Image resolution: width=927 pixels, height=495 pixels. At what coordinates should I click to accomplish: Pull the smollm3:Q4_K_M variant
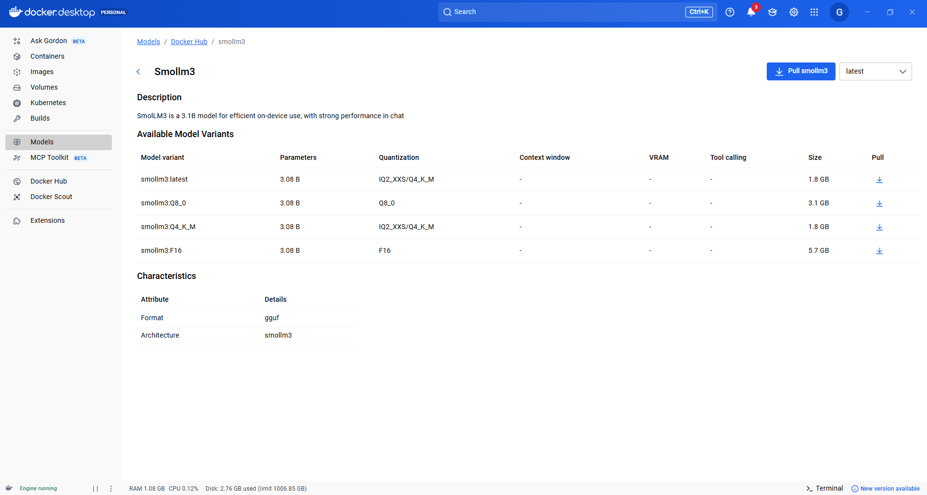click(x=880, y=227)
